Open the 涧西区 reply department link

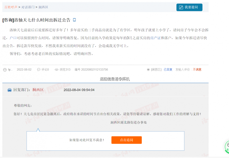(x=38, y=90)
